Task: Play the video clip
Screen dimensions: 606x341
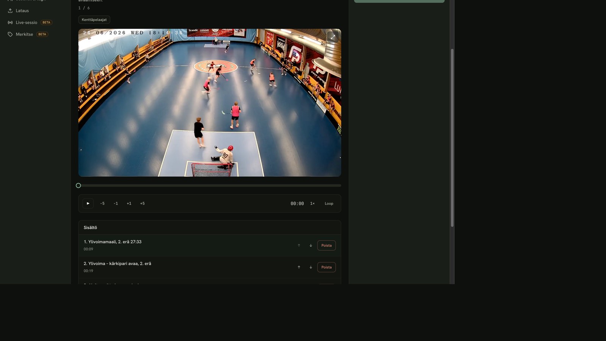Action: click(88, 203)
